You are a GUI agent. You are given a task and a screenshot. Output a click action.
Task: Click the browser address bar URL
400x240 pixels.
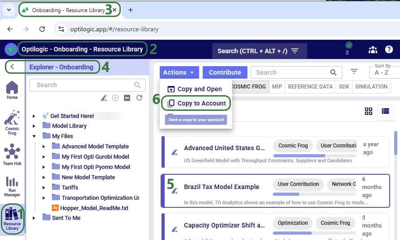point(114,29)
